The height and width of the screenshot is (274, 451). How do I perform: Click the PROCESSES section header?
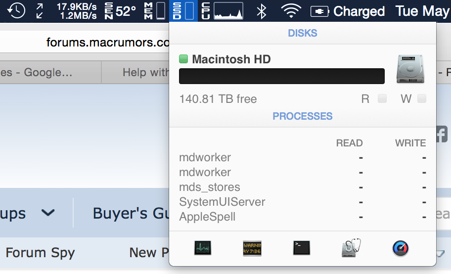click(x=303, y=116)
